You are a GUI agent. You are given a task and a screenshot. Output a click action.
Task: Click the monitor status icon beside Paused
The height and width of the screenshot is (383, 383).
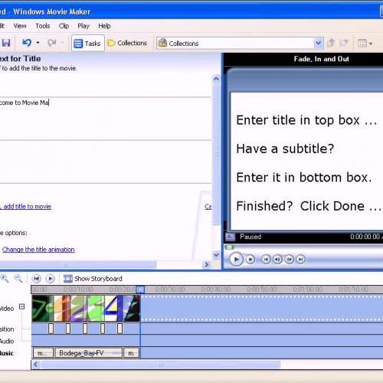point(231,237)
